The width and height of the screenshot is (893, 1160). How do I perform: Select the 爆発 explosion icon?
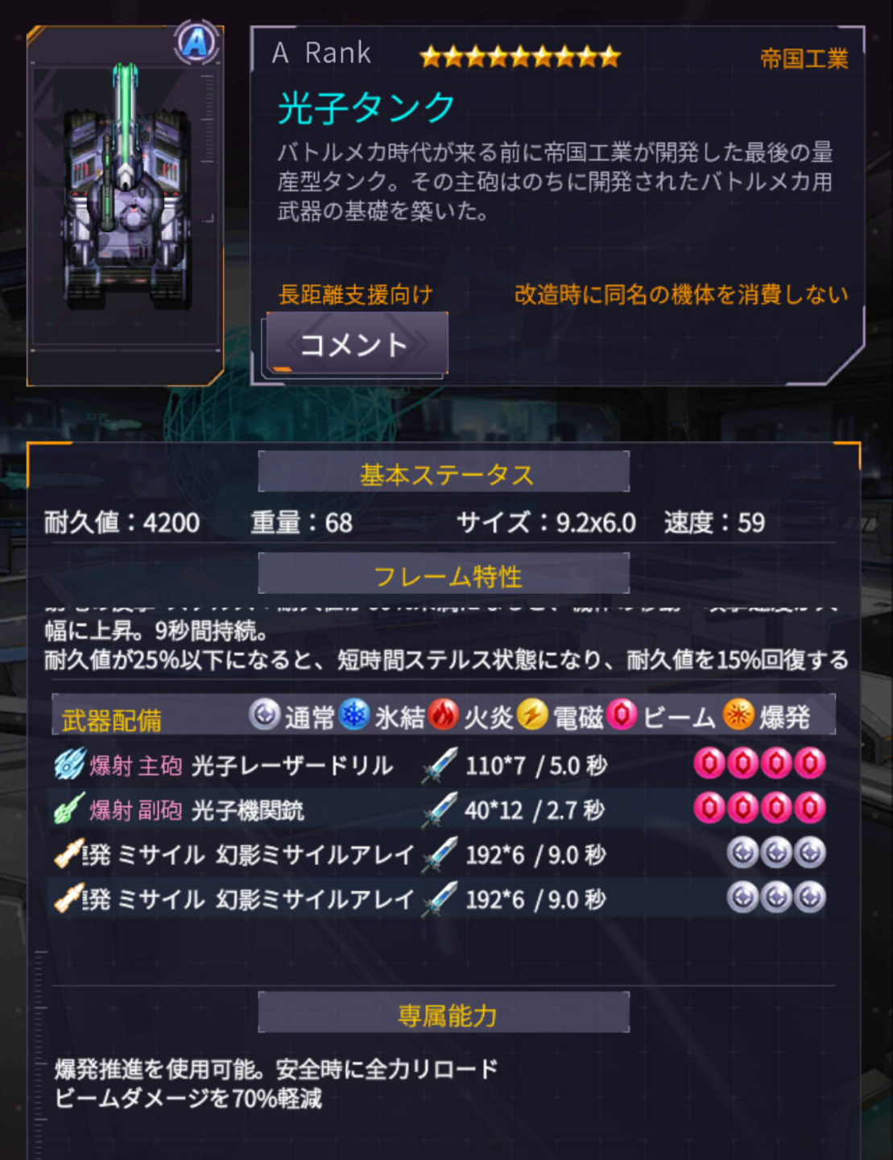738,715
